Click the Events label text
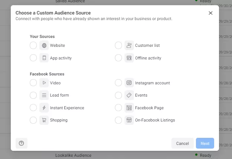This screenshot has width=232, height=159. [x=141, y=95]
